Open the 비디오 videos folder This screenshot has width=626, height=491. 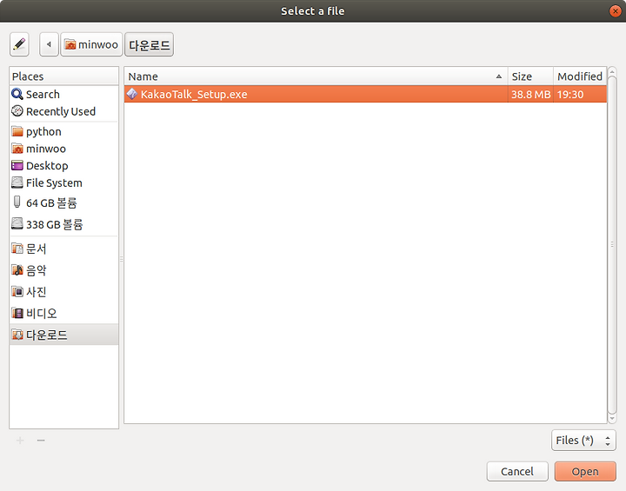point(63,314)
